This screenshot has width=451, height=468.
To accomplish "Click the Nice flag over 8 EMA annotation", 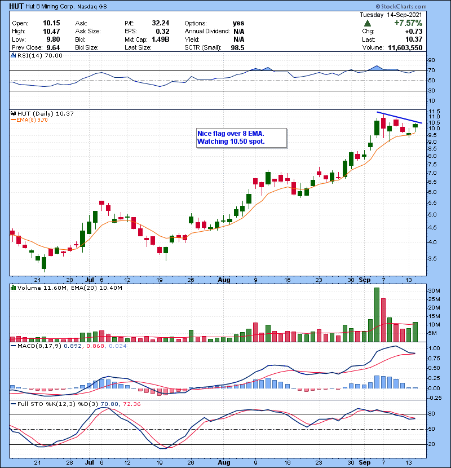I will click(x=241, y=138).
